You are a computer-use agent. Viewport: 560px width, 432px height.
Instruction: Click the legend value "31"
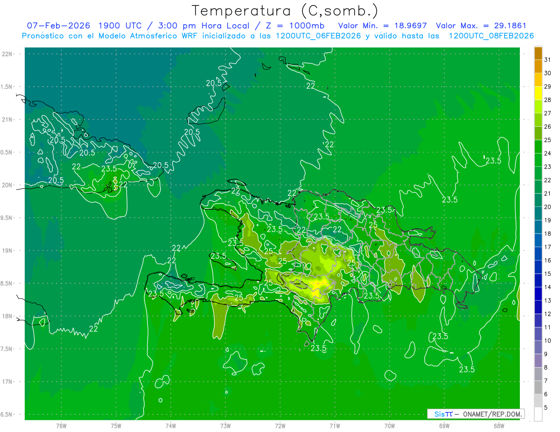pyautogui.click(x=547, y=59)
